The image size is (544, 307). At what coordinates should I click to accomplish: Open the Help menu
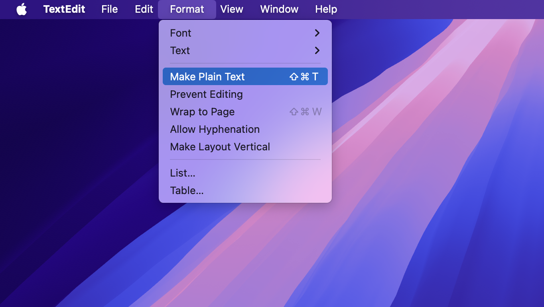coord(325,9)
